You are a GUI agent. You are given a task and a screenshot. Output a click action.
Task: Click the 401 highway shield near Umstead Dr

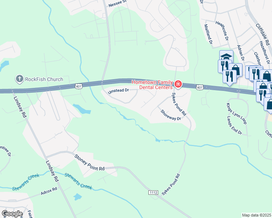coord(78,86)
